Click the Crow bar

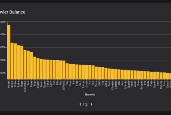tap(15, 61)
